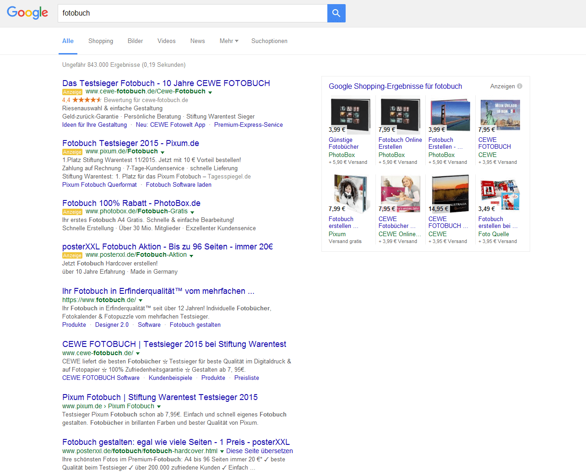Click the blue search magnifier button
586x476 pixels.
pyautogui.click(x=336, y=13)
